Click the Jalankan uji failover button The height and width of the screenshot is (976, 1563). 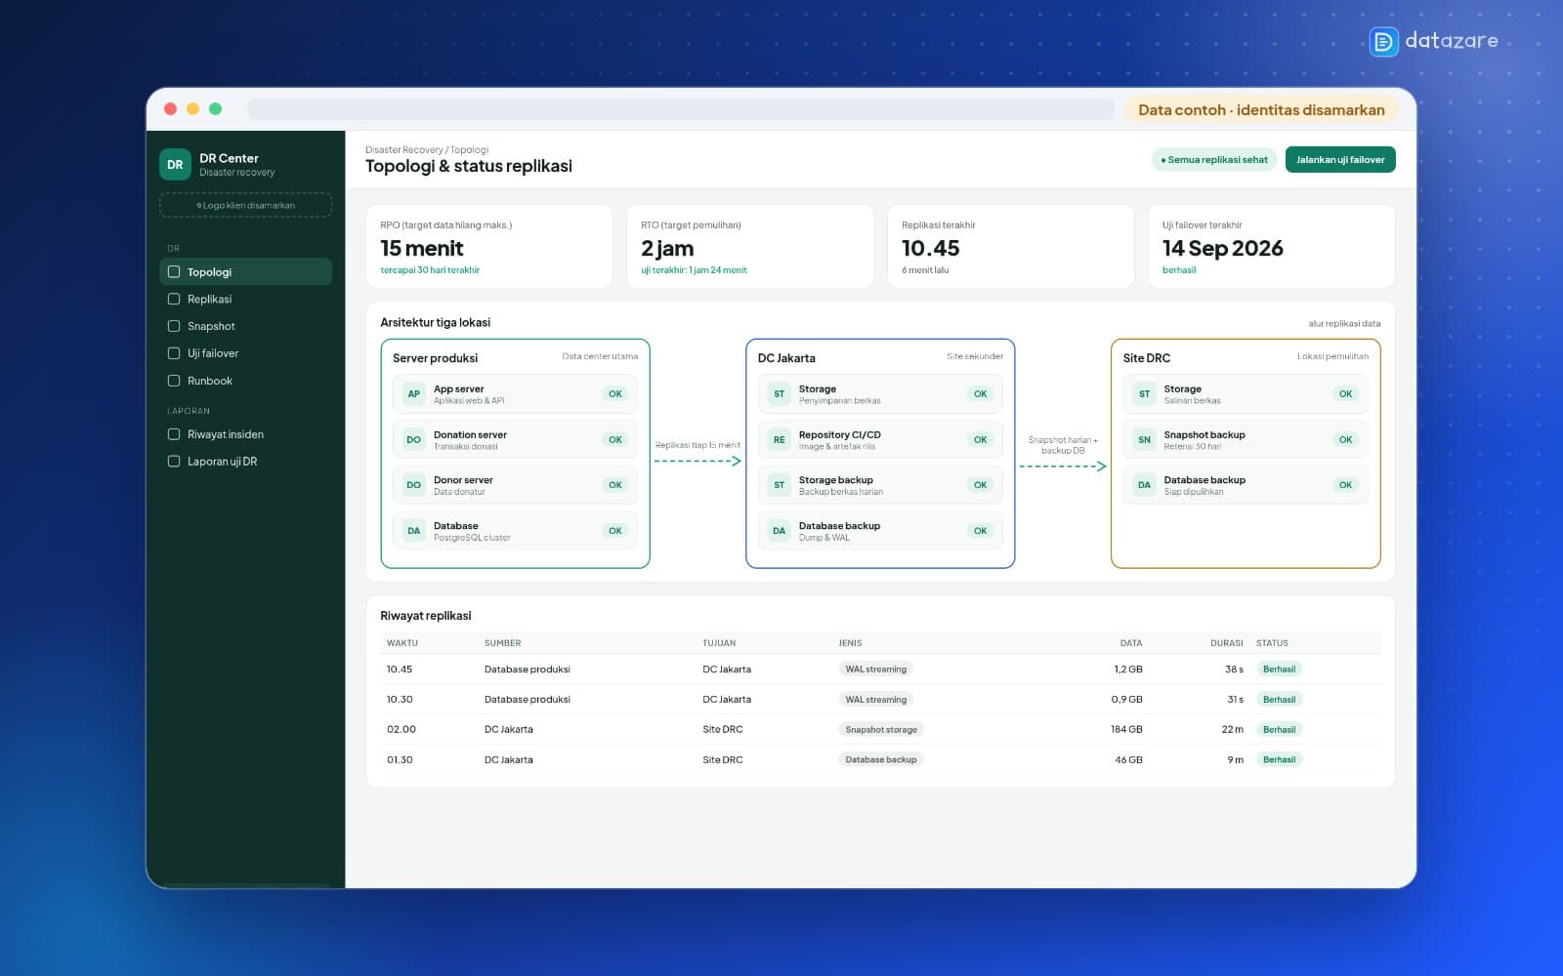coord(1340,159)
